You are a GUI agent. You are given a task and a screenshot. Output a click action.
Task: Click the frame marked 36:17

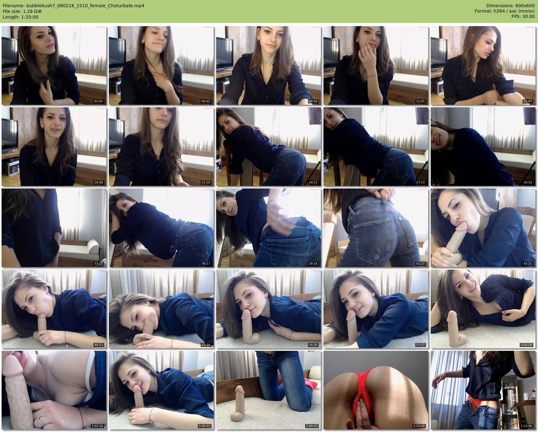161,228
